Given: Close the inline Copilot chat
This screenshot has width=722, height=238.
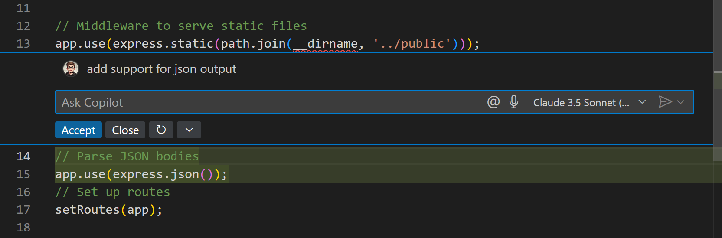Looking at the screenshot, I should pyautogui.click(x=125, y=130).
